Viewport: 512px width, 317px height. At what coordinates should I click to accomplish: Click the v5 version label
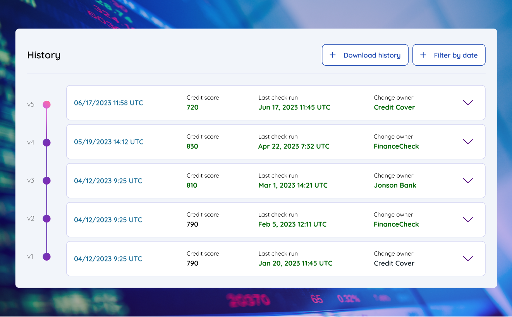31,104
